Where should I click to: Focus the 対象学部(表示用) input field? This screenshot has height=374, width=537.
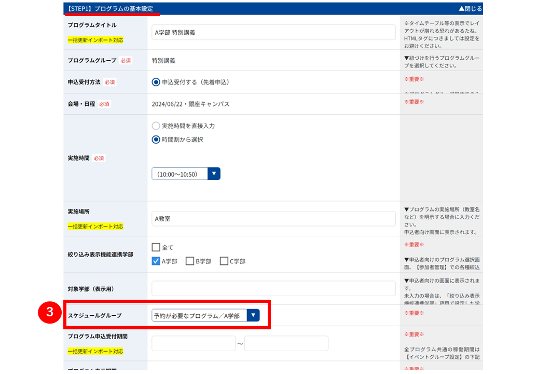tap(273, 289)
